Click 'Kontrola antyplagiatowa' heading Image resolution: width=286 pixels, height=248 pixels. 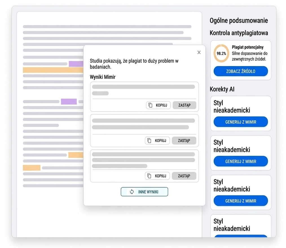point(239,33)
